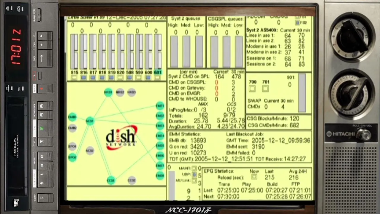Image resolution: width=380 pixels, height=214 pixels.
Task: Check the EPG Reload Now box
Action: 254,177
